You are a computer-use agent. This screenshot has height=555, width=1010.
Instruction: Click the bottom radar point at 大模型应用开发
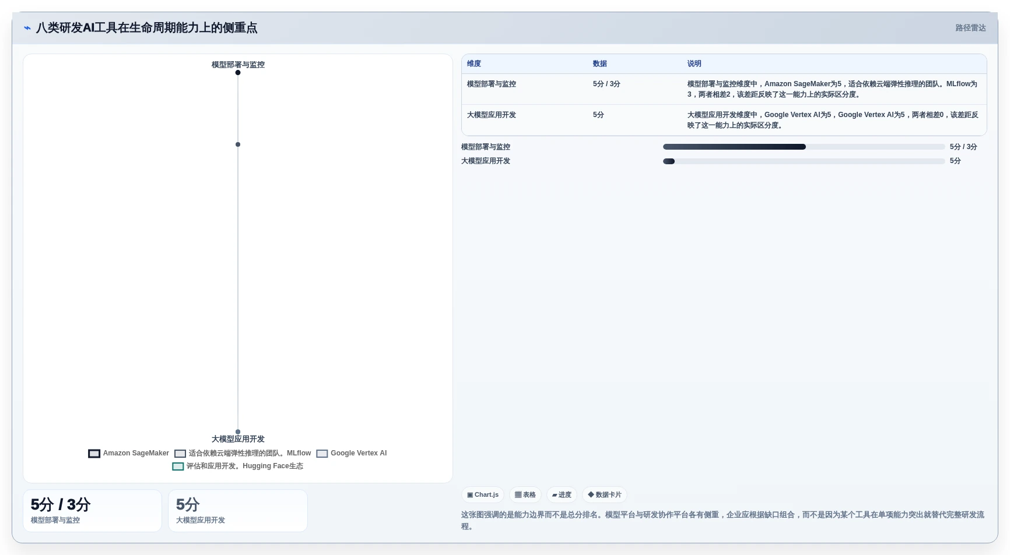[238, 432]
